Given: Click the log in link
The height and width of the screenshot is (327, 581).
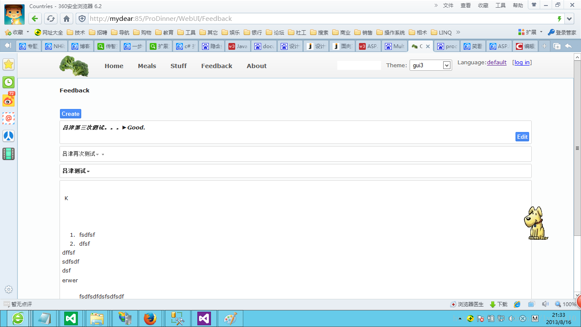Looking at the screenshot, I should pyautogui.click(x=522, y=63).
